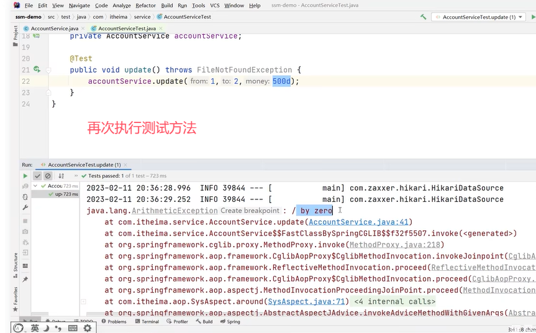Click ArithmeticException link in console
The image size is (536, 333).
point(175,211)
